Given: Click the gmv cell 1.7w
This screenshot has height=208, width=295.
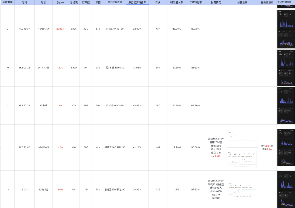Looking at the screenshot, I should tap(60, 147).
